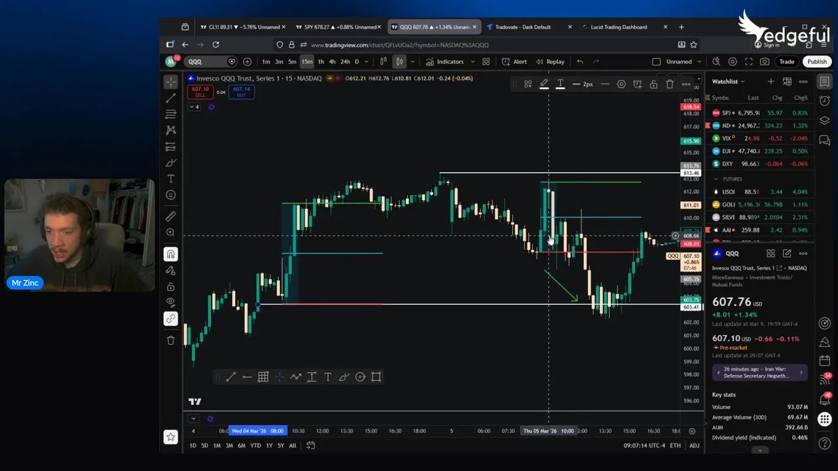This screenshot has width=838, height=471.
Task: Select the All date range
Action: [x=293, y=445]
